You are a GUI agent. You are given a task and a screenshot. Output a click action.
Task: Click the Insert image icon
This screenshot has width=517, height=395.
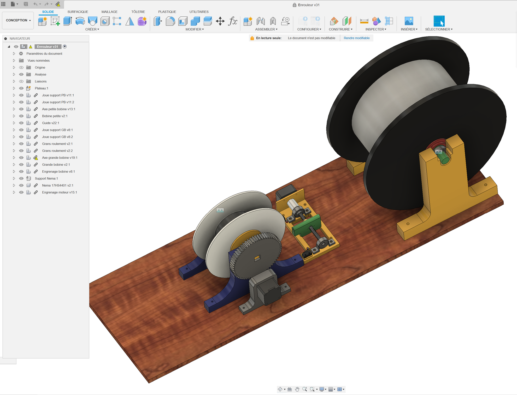point(409,21)
